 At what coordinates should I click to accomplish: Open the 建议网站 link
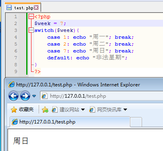click(69, 110)
